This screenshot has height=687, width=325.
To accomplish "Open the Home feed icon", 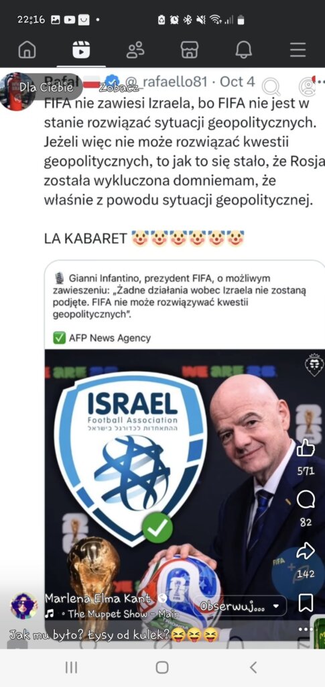I will click(27, 50).
